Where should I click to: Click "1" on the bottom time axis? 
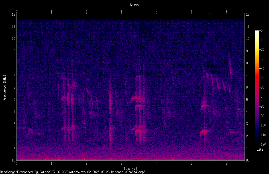click(x=51, y=163)
